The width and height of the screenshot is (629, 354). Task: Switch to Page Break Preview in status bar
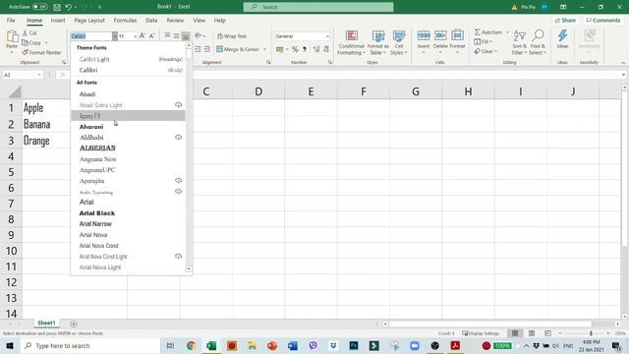547,333
